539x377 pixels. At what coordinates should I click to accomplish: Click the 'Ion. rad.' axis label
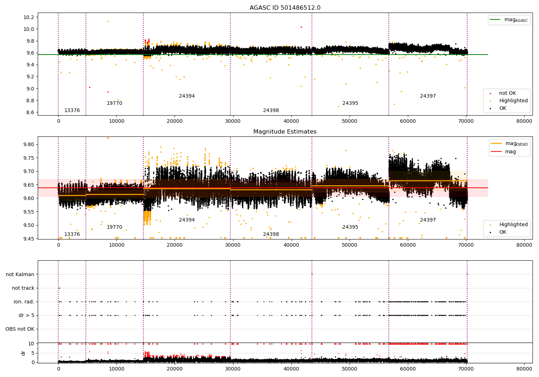click(24, 302)
